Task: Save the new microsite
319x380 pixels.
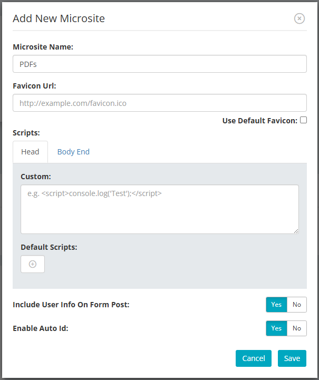Action: pos(292,358)
